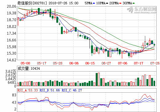Click the 30PMA green legend swatch
Image resolution: width=160 pixels, height=112 pixels.
tap(134, 3)
